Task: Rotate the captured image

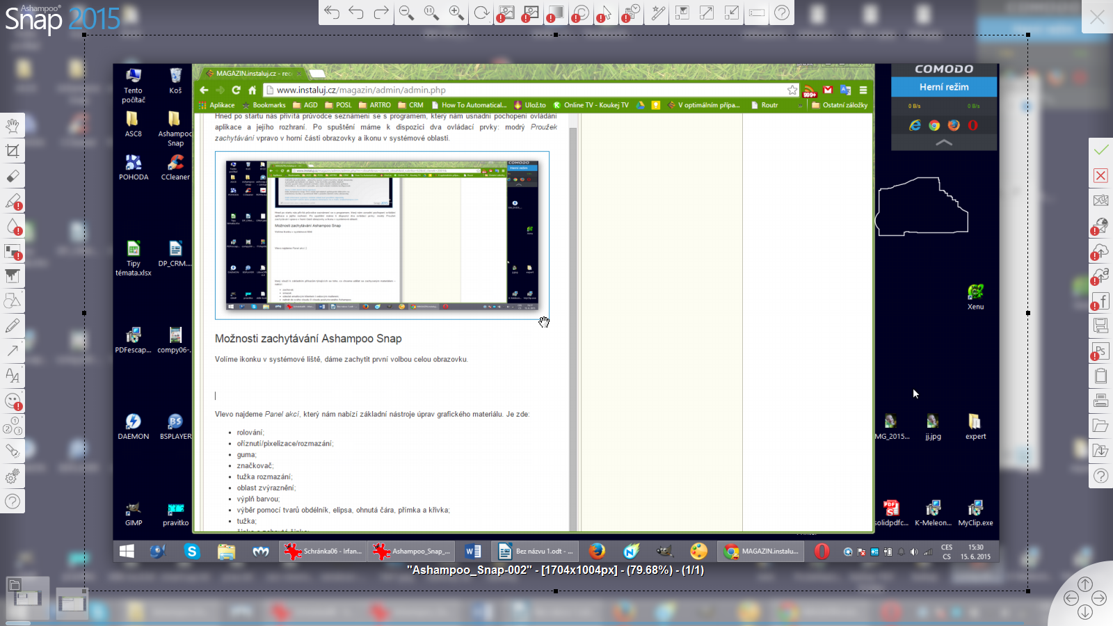Action: point(481,13)
